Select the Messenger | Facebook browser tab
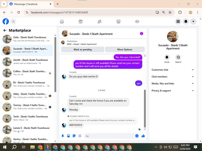Image resolution: width=202 pixels, height=151 pixels. [x=31, y=4]
